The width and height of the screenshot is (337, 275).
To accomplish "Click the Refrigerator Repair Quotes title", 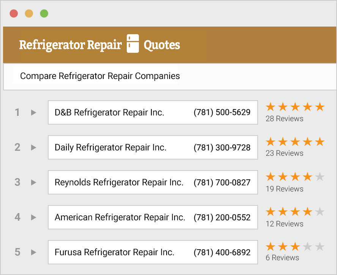I will coord(100,44).
